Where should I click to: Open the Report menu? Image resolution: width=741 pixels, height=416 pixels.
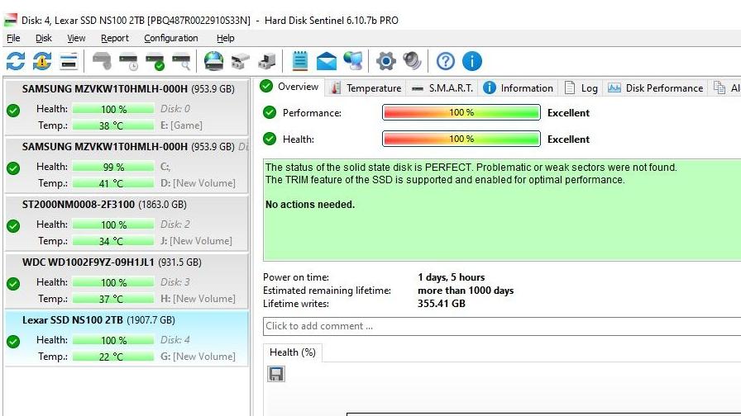pos(115,38)
